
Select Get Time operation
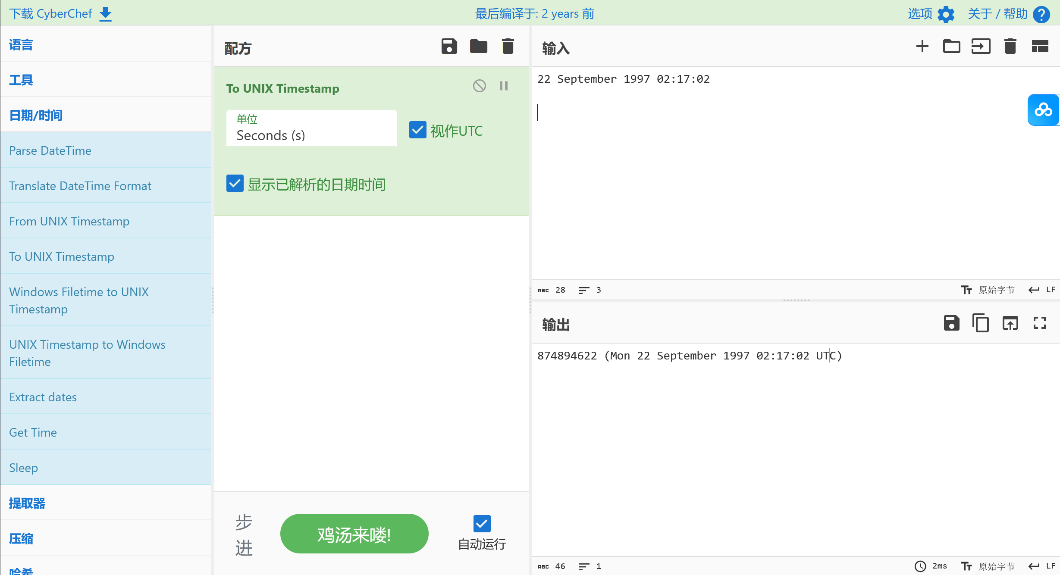[106, 432]
